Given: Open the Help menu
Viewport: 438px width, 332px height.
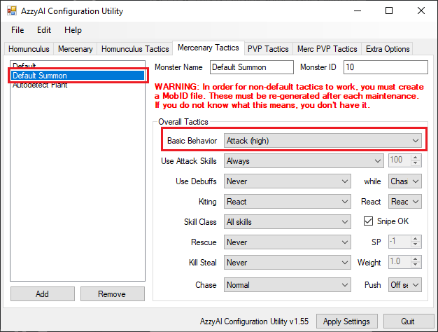Looking at the screenshot, I should tap(73, 30).
